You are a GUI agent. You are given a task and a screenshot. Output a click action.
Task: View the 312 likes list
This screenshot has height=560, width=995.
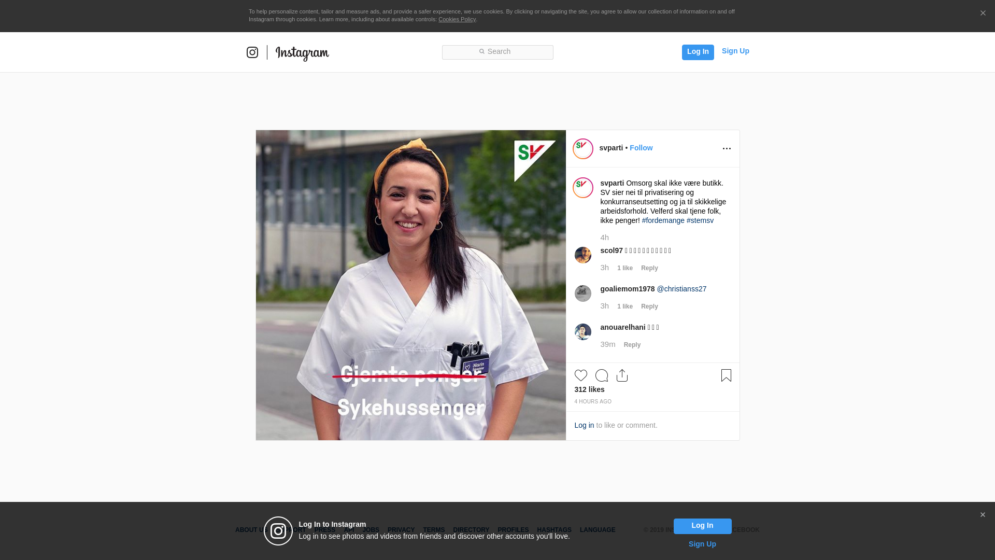[589, 389]
